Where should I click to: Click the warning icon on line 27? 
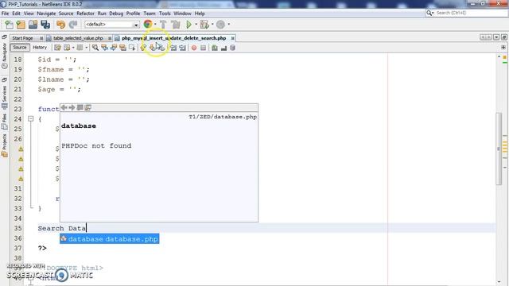21,149
